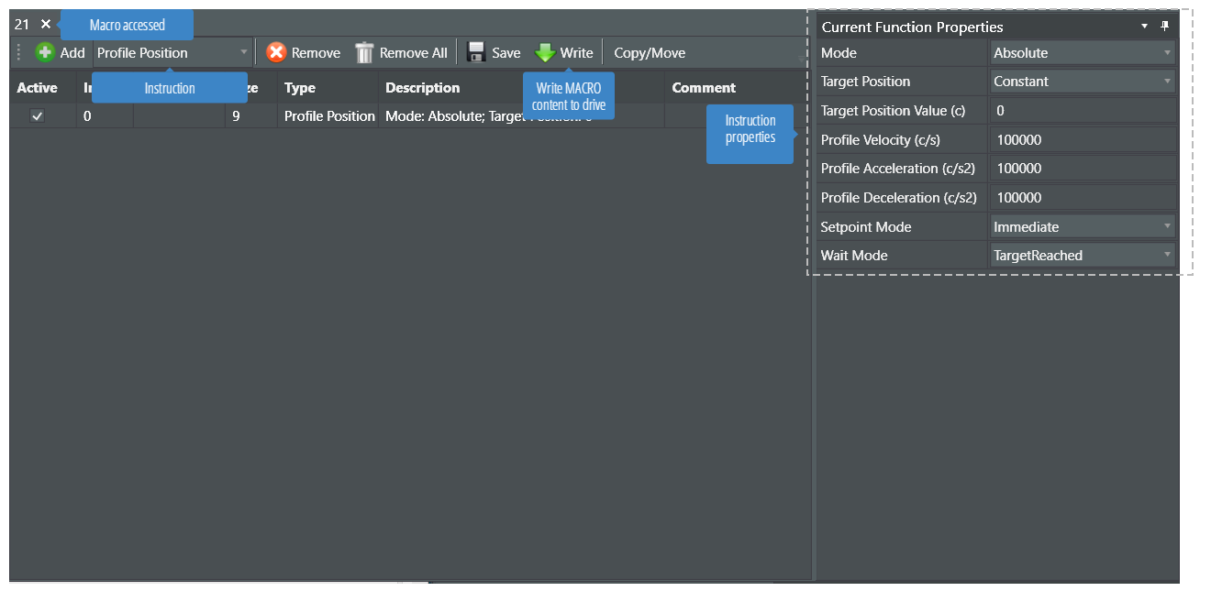Open the panel options menu arrow
Image resolution: width=1211 pixels, height=602 pixels.
point(1145,27)
